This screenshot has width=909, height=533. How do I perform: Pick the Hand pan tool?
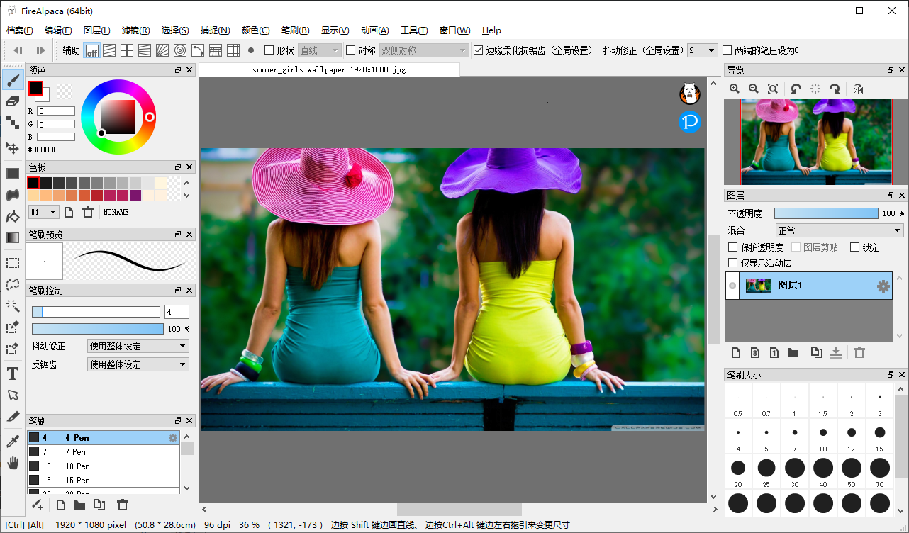pos(13,464)
